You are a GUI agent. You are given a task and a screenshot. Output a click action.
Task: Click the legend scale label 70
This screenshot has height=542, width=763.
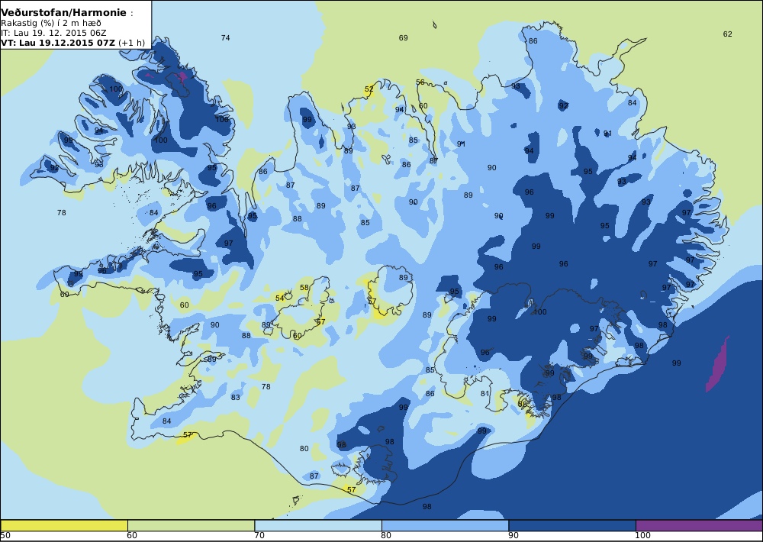(x=259, y=536)
